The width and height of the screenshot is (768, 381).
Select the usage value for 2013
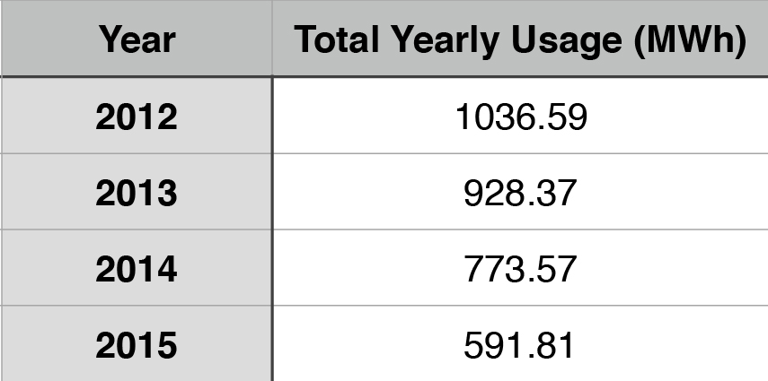pos(520,193)
